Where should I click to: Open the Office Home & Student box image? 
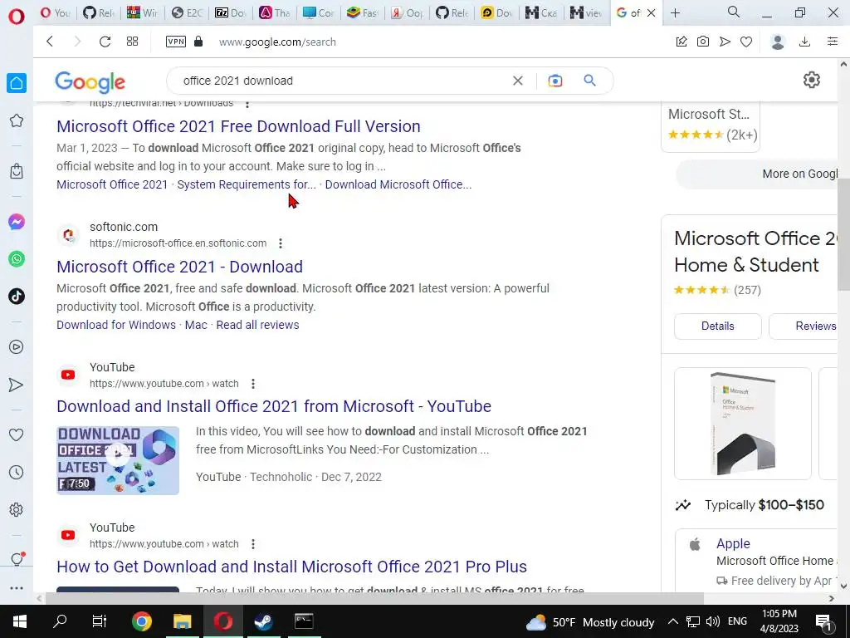(x=743, y=424)
